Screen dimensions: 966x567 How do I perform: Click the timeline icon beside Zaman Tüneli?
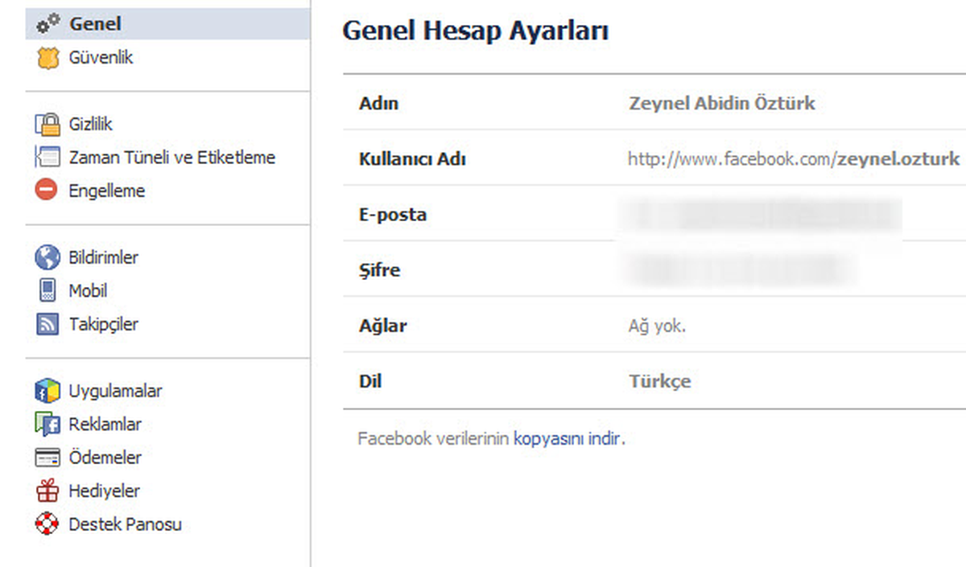47,158
